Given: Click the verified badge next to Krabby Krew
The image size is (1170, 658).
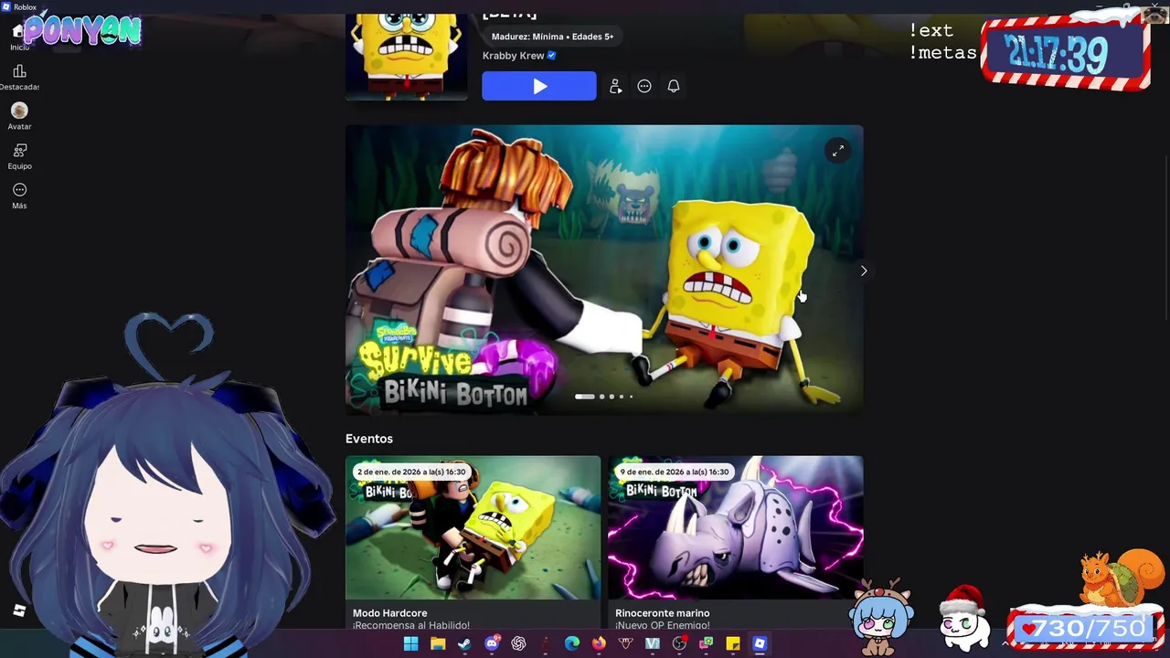Looking at the screenshot, I should click(x=551, y=56).
